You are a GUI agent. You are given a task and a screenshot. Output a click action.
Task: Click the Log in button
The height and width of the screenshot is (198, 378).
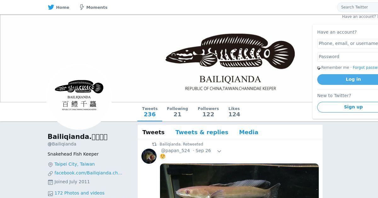347,80
